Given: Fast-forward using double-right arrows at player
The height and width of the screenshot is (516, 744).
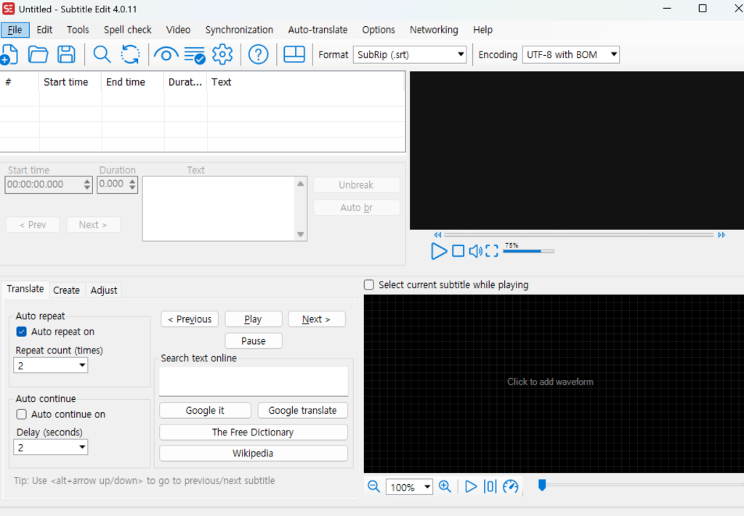Looking at the screenshot, I should click(721, 234).
